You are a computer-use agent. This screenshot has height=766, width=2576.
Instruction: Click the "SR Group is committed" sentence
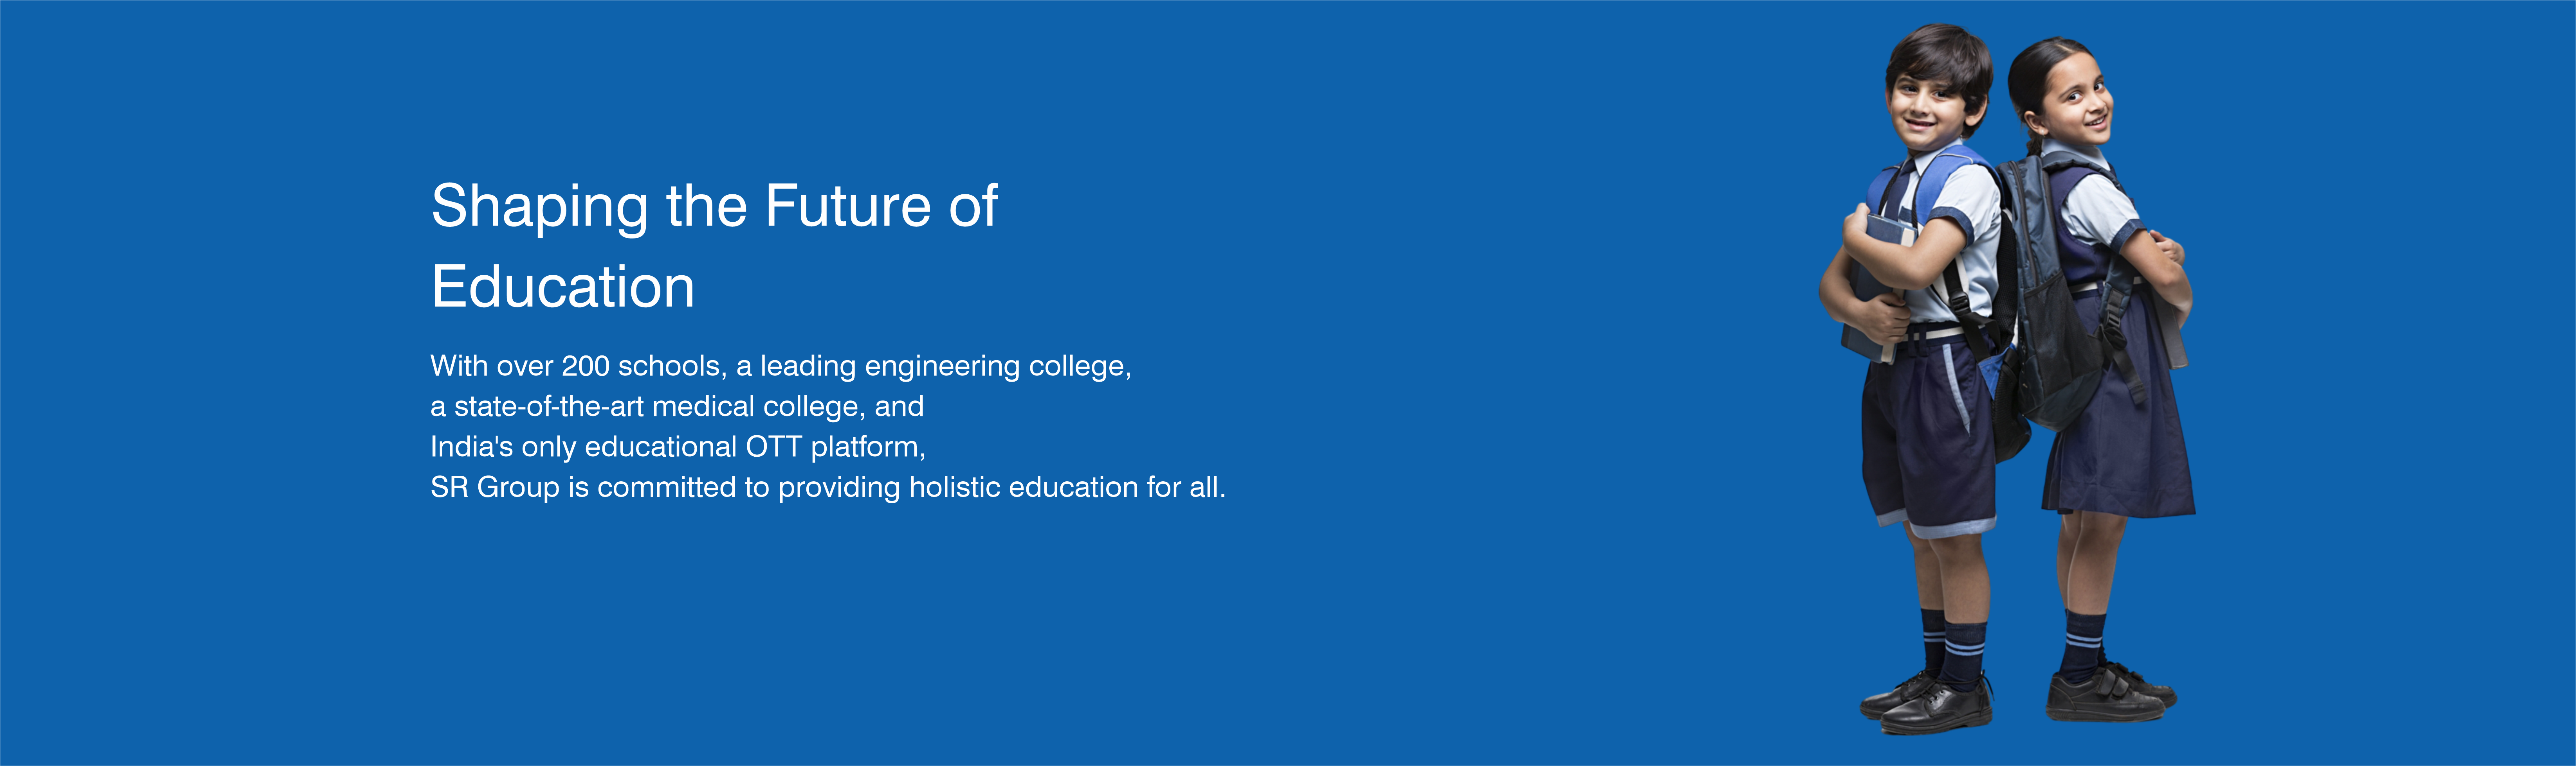click(x=828, y=487)
